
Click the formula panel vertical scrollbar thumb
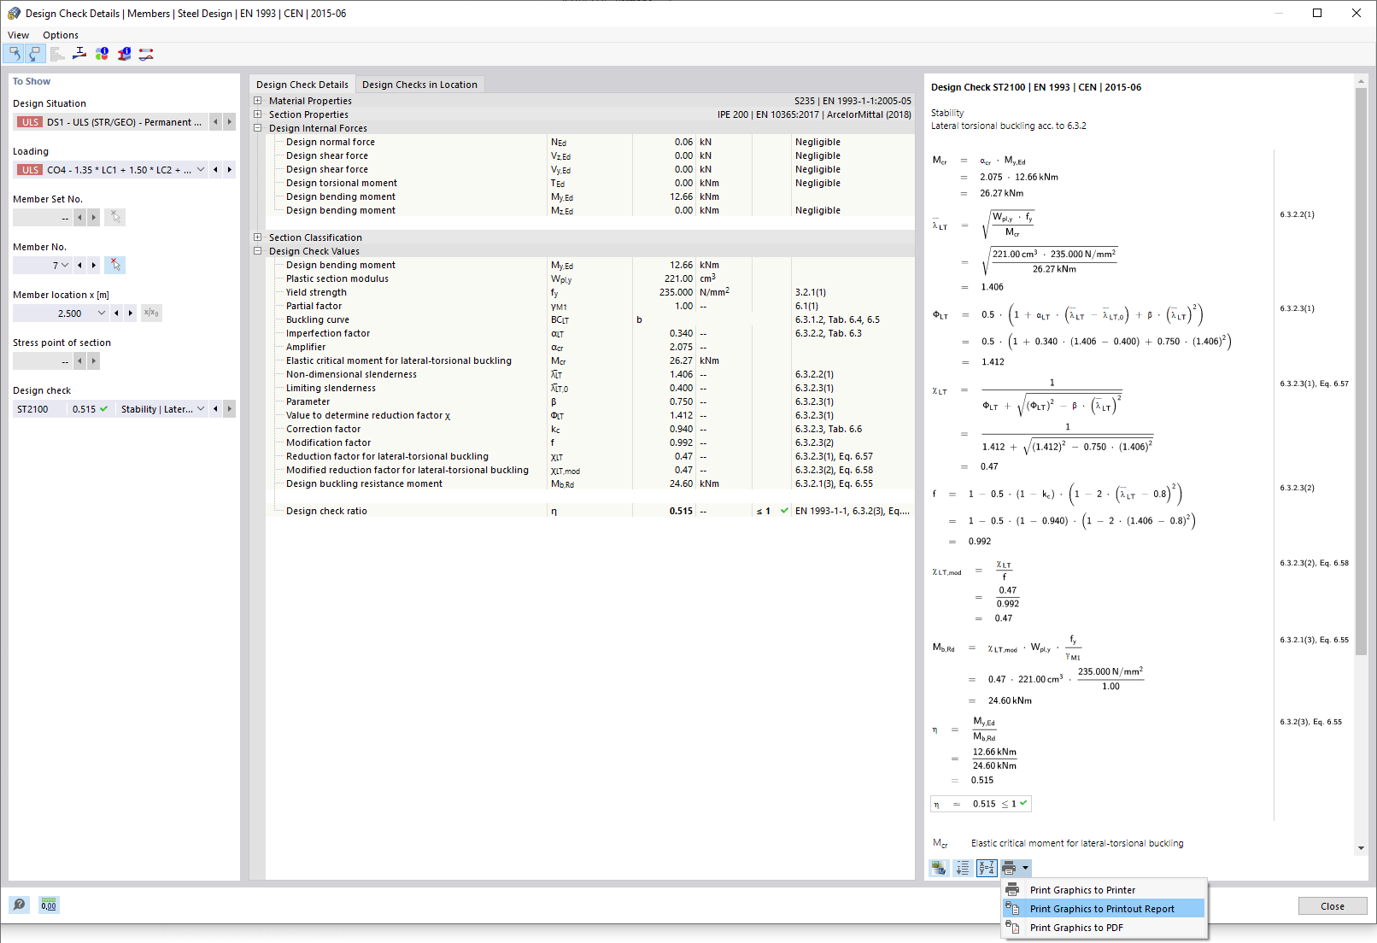[1361, 372]
